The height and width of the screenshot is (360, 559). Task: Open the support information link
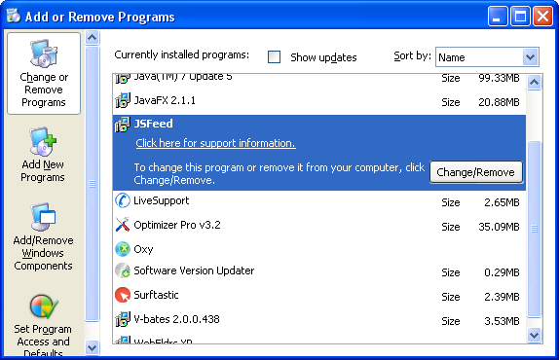[x=215, y=143]
